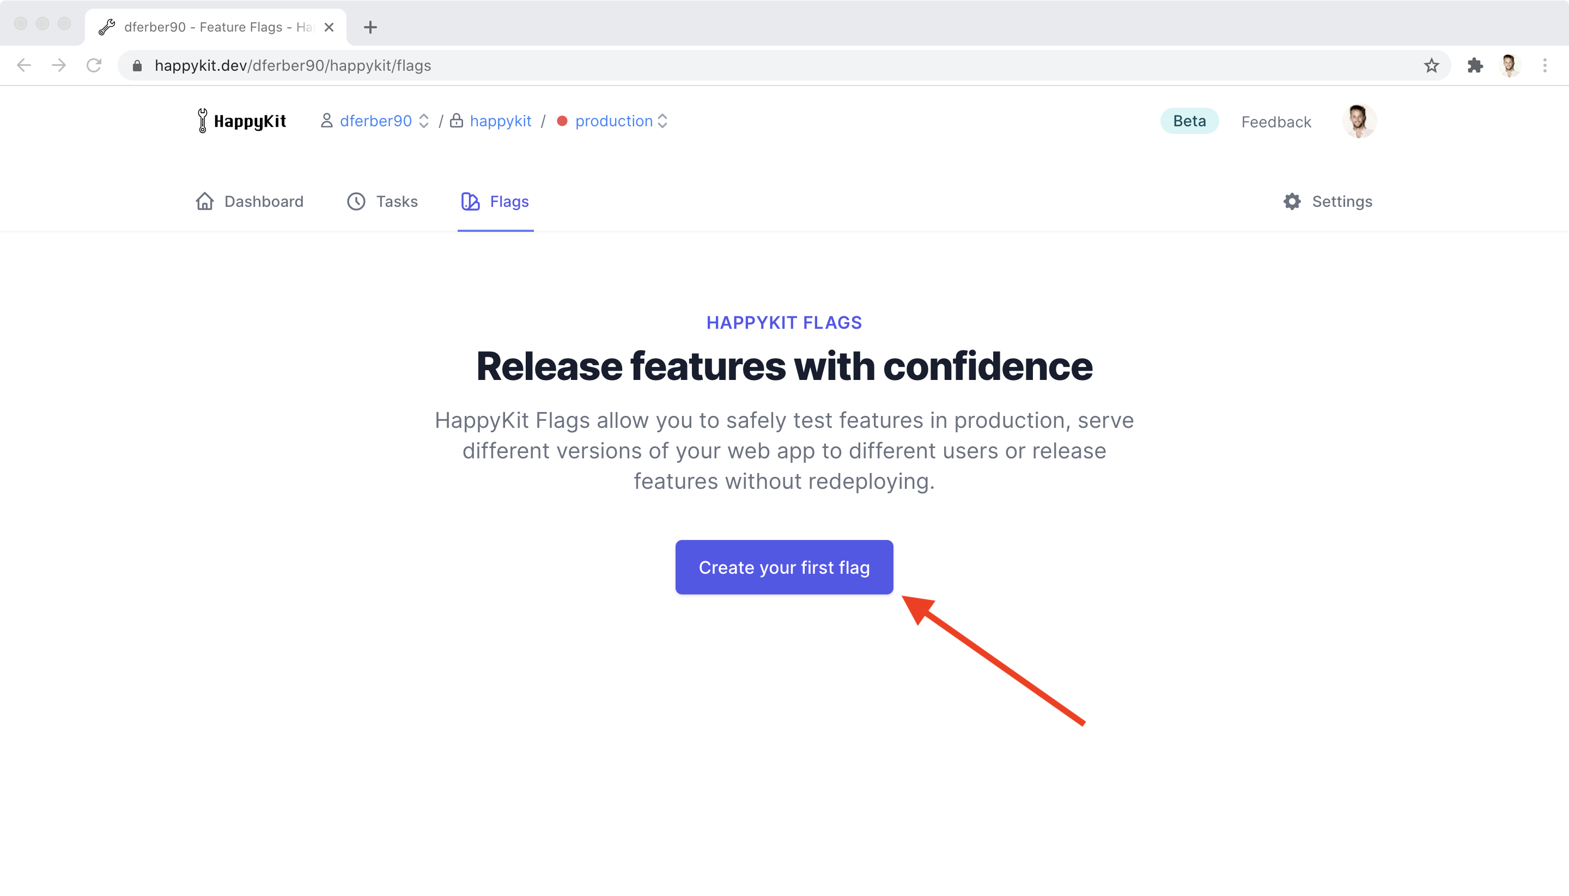Expand the production environment selector chevrons
Image resolution: width=1569 pixels, height=896 pixels.
662,121
